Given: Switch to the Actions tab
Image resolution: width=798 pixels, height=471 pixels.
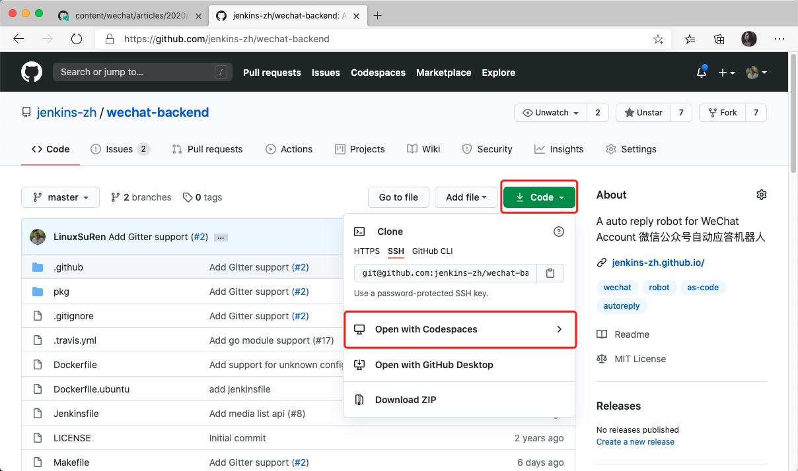Looking at the screenshot, I should tap(289, 149).
